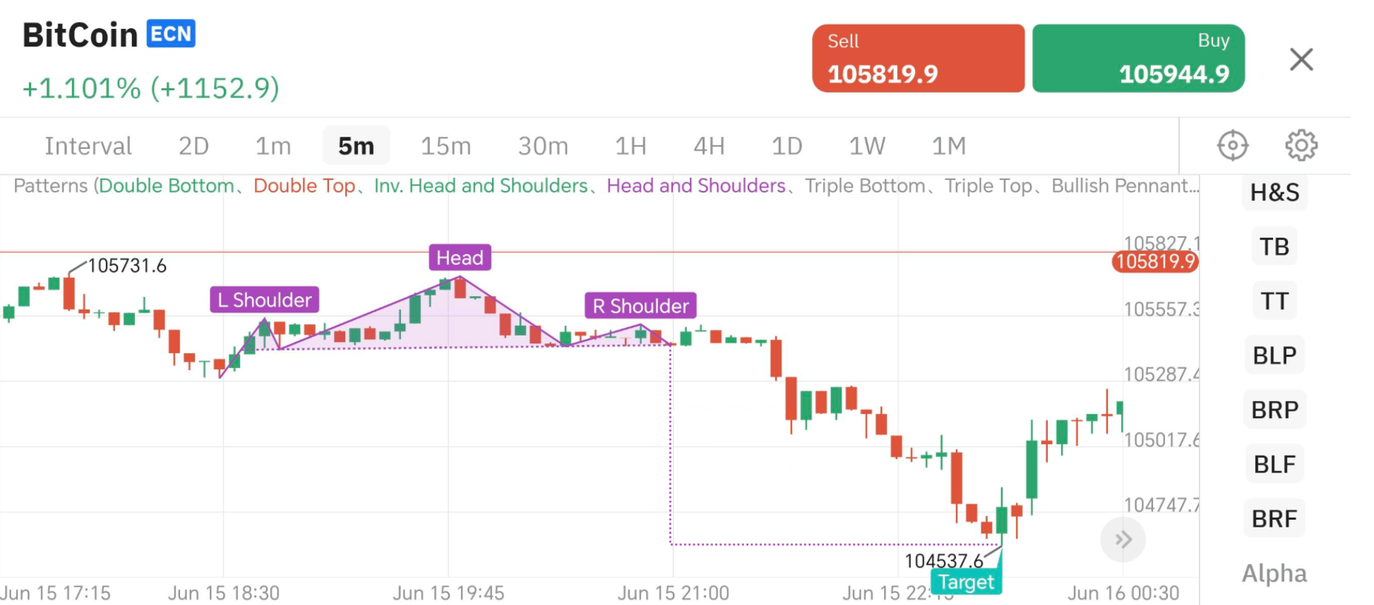Toggle Double Bottom pattern visibility
1374x605 pixels.
click(x=167, y=185)
